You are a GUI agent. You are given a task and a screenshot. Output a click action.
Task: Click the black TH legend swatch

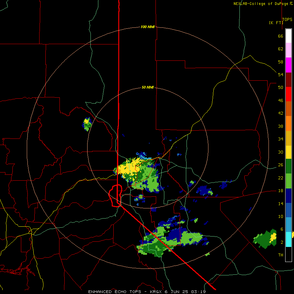point(288,254)
